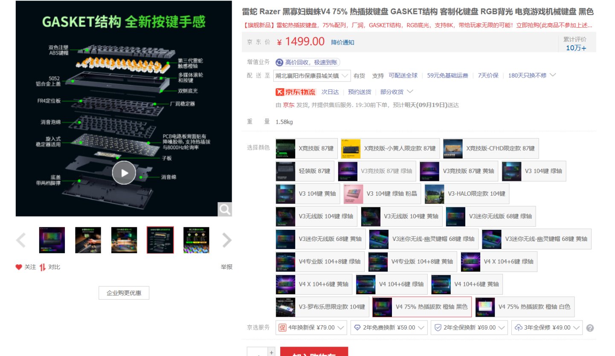Image resolution: width=615 pixels, height=356 pixels.
Task: Choose V3 104键 黄轴 variant
Action: (x=307, y=194)
